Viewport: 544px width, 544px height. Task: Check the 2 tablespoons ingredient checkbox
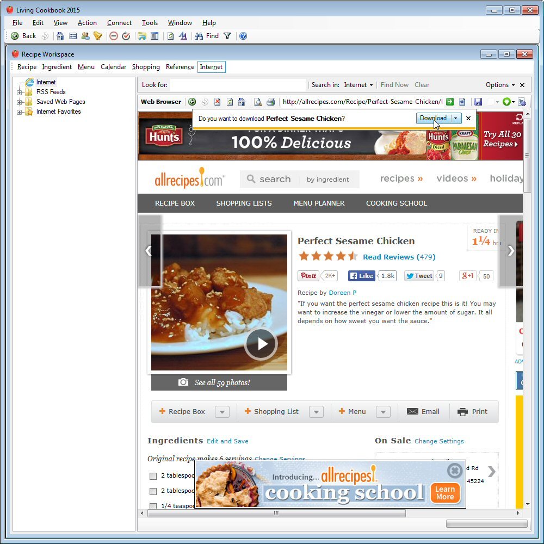[x=153, y=476]
